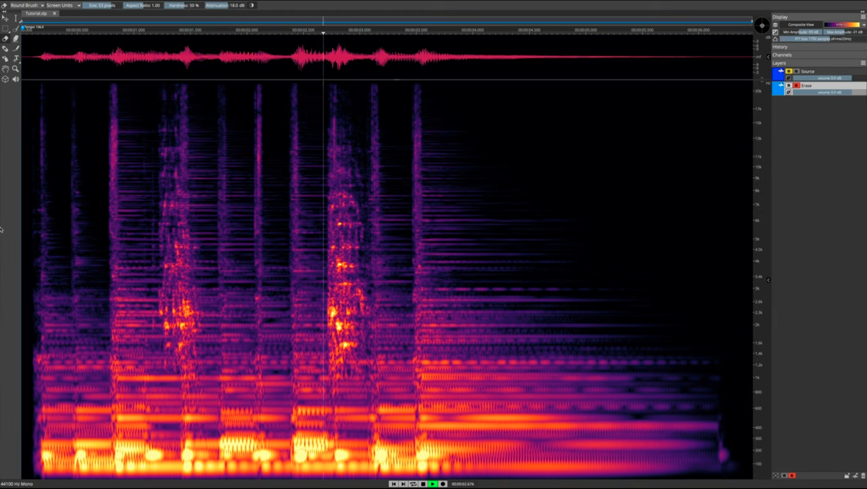Select the Hand pan tool

coord(5,69)
